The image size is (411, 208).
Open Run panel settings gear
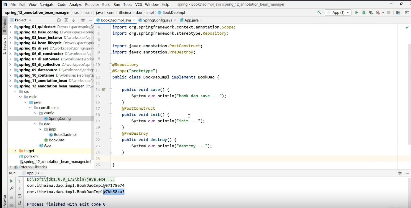pyautogui.click(x=400, y=173)
